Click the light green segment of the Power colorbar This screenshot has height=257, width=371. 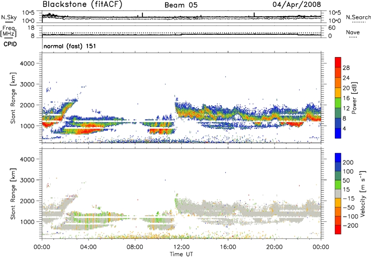338,103
